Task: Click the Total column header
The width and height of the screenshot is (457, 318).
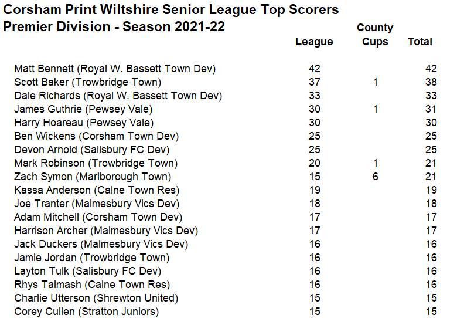Action: (420, 42)
